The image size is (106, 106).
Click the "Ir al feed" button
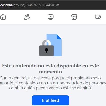50,100
